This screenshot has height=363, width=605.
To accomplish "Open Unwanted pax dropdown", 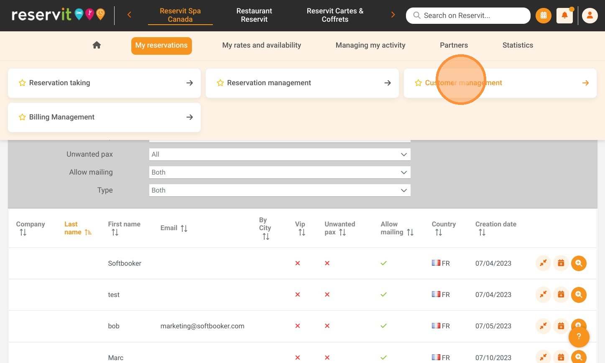I will tap(280, 154).
